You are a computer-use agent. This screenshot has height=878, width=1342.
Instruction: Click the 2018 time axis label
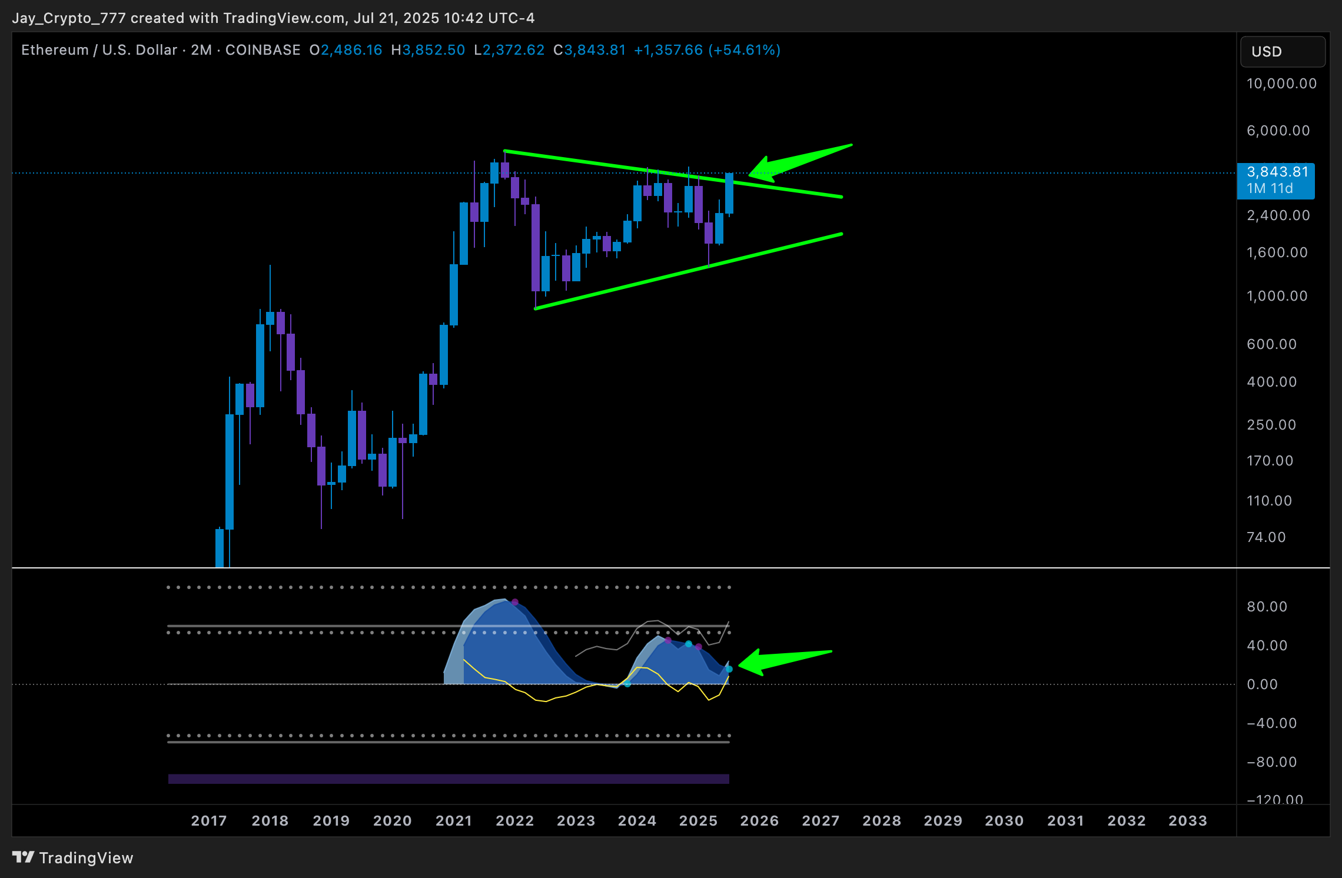pos(270,821)
